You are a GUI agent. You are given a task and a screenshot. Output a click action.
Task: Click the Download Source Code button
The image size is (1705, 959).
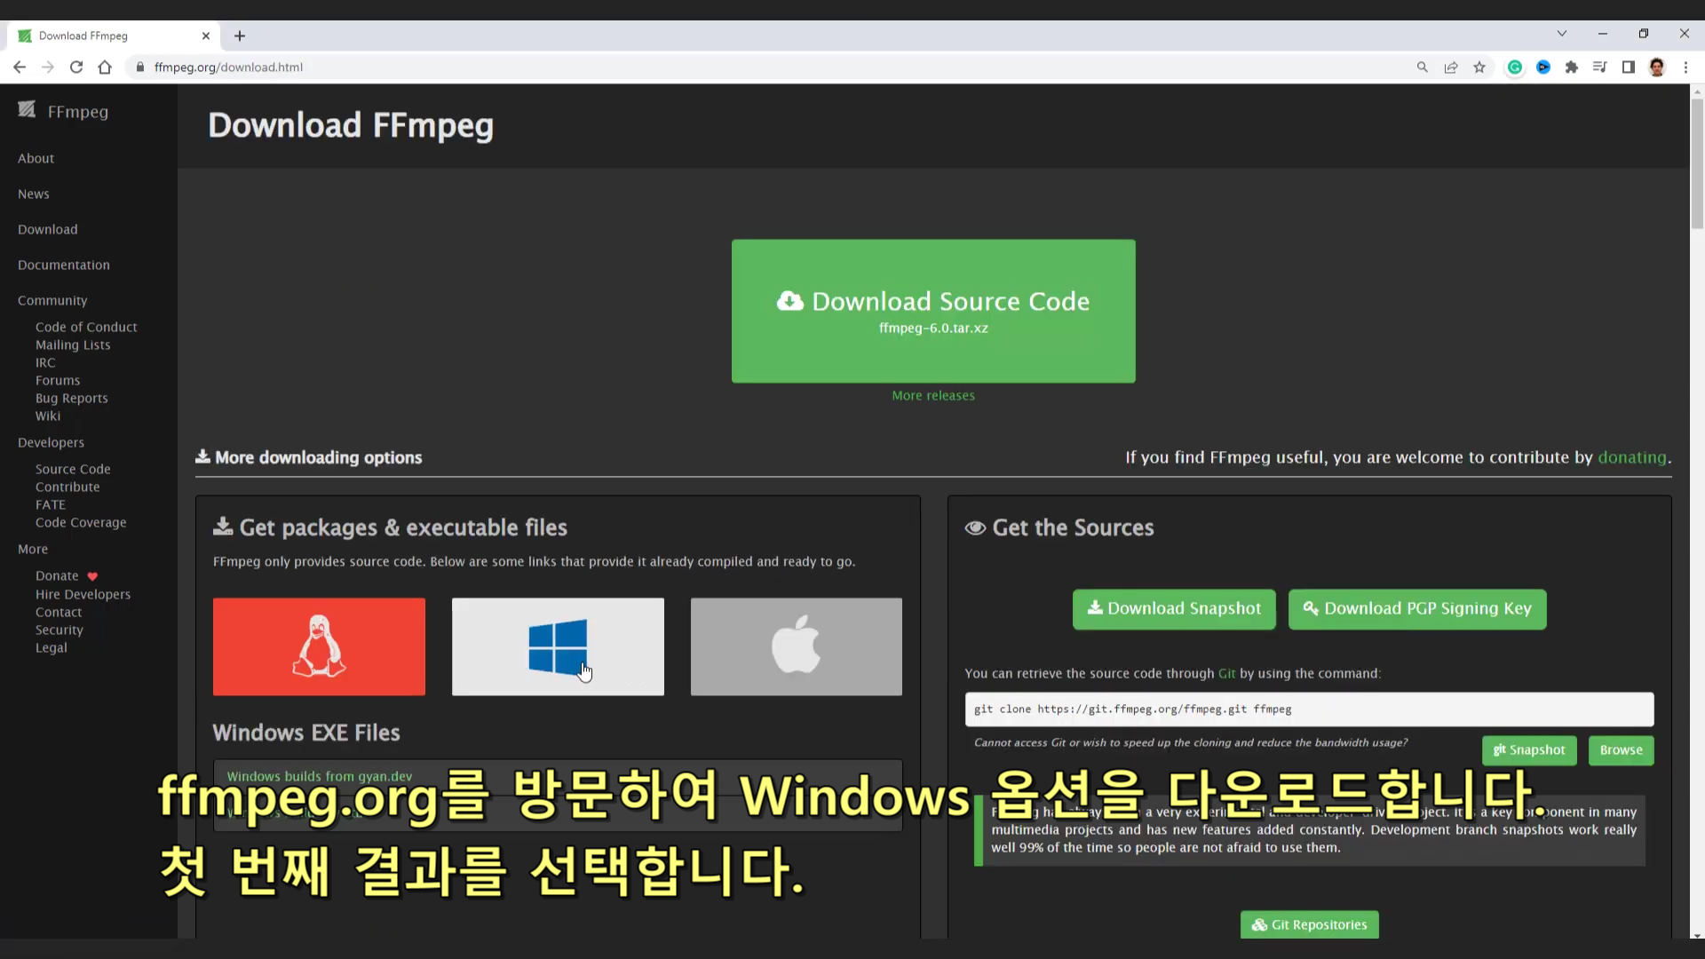pos(933,311)
